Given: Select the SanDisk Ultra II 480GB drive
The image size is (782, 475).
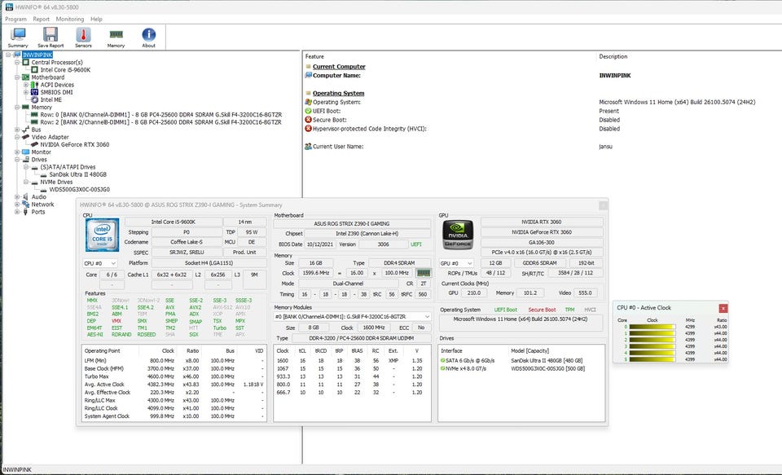Looking at the screenshot, I should point(77,174).
